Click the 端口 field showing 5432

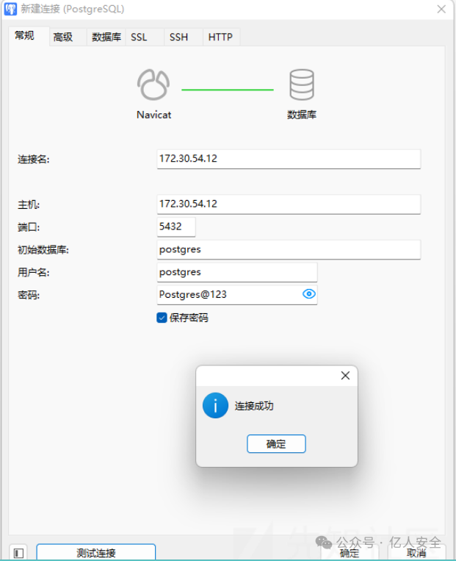(176, 227)
